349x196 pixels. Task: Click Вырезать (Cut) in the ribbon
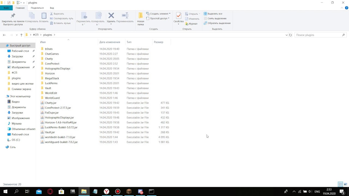coord(57,14)
